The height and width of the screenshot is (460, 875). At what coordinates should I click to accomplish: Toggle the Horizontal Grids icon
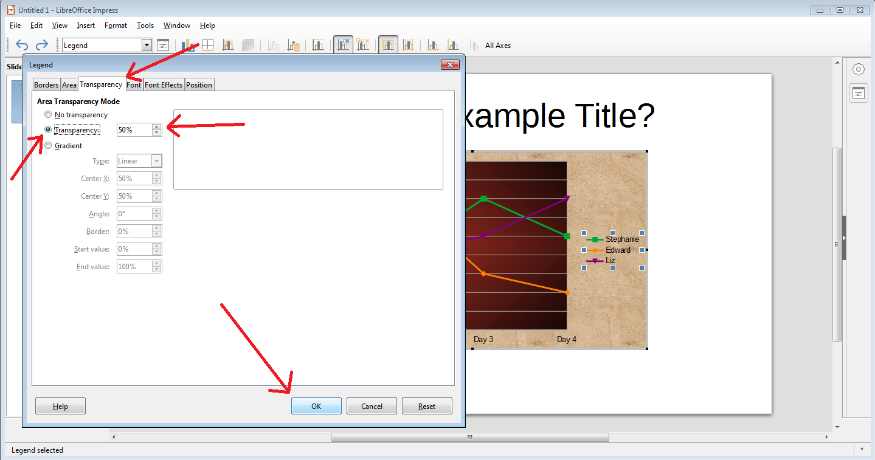[388, 45]
